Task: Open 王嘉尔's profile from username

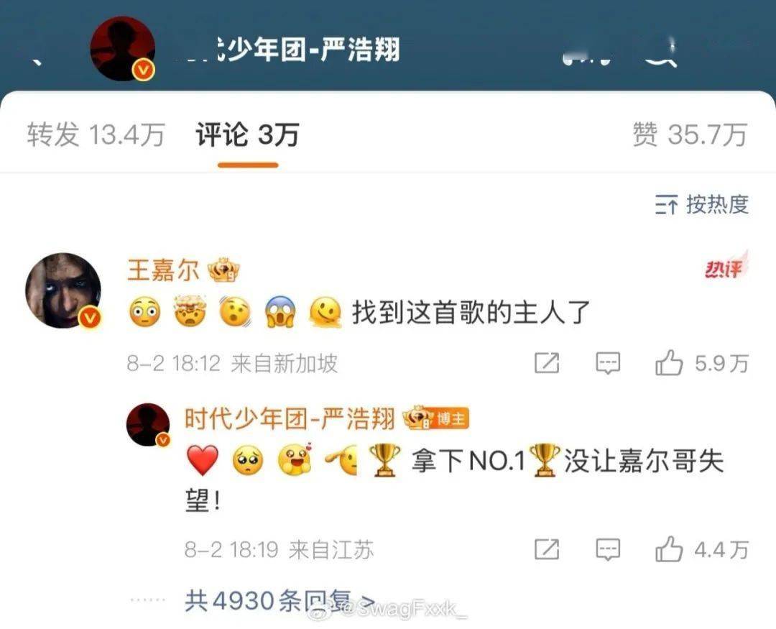Action: [x=163, y=271]
